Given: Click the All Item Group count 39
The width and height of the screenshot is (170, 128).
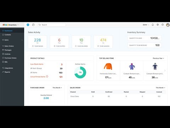Looking at the screenshot, I should coord(61,69).
